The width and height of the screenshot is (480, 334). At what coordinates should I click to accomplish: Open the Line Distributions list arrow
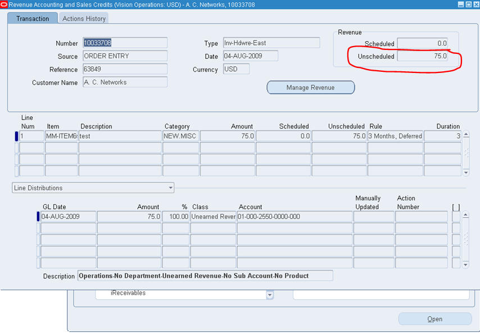(170, 187)
